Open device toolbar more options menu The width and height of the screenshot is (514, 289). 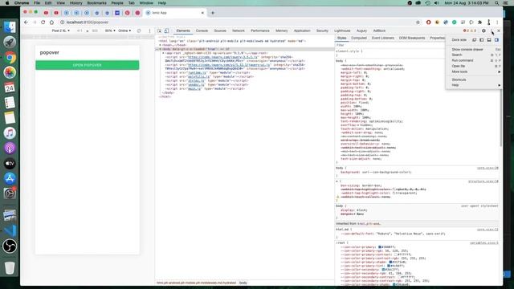click(x=150, y=31)
